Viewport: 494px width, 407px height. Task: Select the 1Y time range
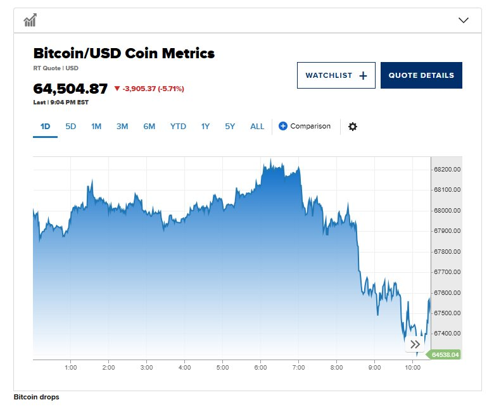[205, 127]
